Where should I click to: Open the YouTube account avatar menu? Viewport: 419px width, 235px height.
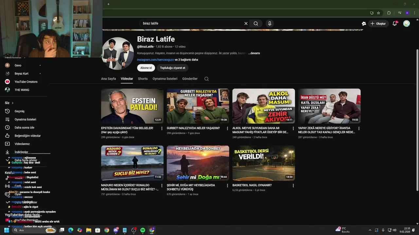click(x=407, y=23)
